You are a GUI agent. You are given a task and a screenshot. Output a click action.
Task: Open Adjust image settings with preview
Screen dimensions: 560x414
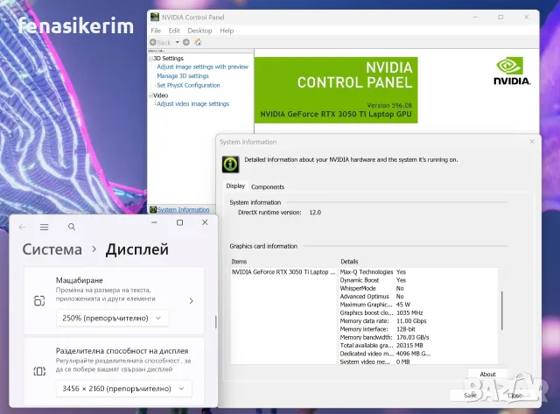[202, 67]
